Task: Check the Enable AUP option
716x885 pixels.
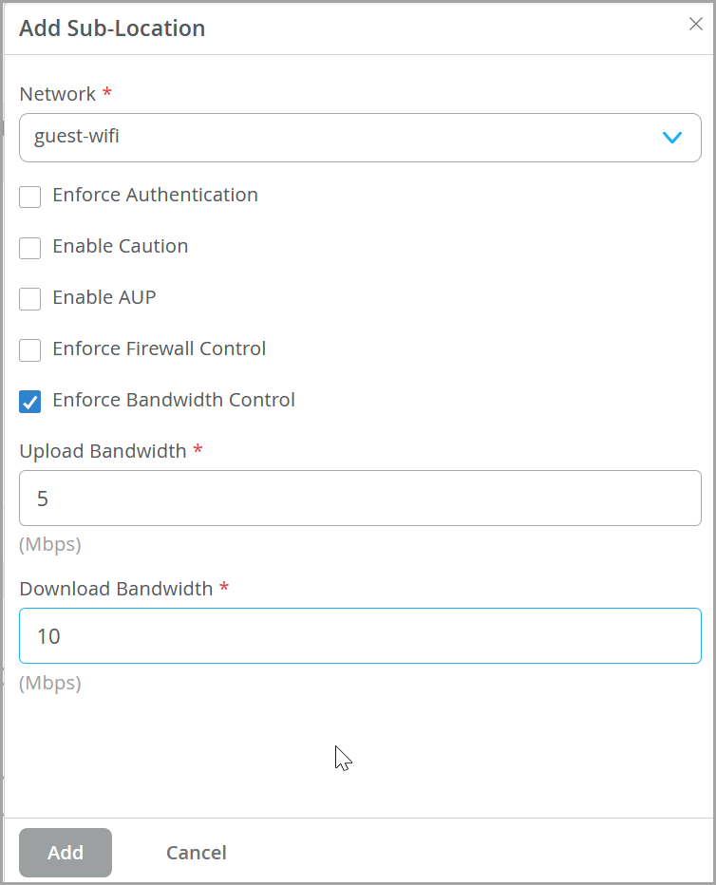Action: click(x=30, y=299)
